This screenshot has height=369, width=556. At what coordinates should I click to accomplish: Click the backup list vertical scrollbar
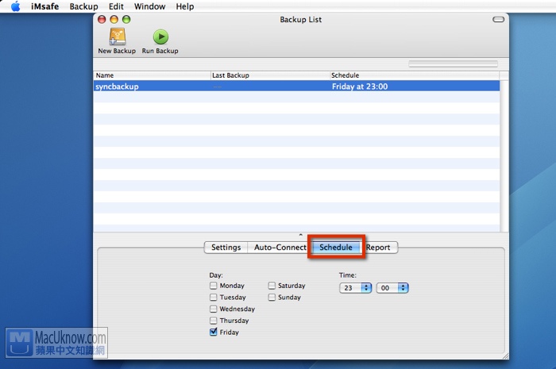(x=504, y=156)
